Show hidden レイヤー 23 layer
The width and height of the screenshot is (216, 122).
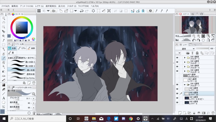pos(177,80)
